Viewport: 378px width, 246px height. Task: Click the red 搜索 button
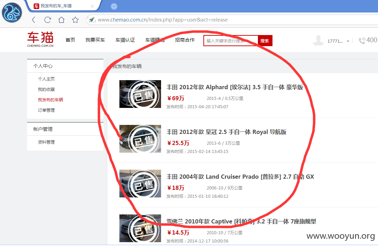click(x=265, y=41)
